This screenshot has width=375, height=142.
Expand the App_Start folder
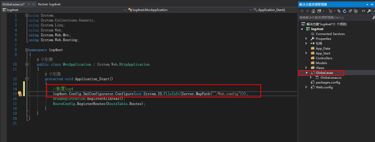point(306,53)
